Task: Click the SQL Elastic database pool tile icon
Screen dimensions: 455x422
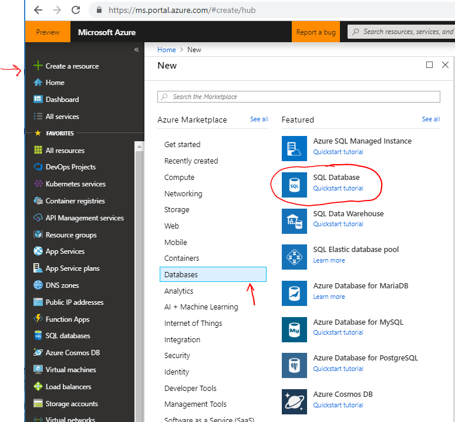Action: point(294,257)
